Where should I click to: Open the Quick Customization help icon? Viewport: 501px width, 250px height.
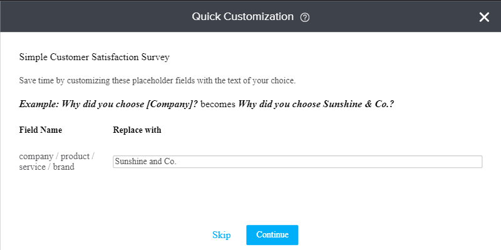[305, 18]
